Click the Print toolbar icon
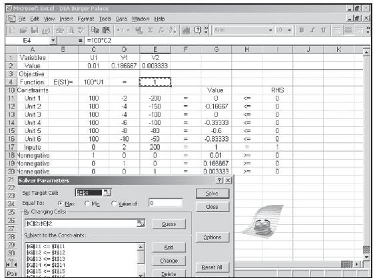377x280 pixels. pos(60,30)
